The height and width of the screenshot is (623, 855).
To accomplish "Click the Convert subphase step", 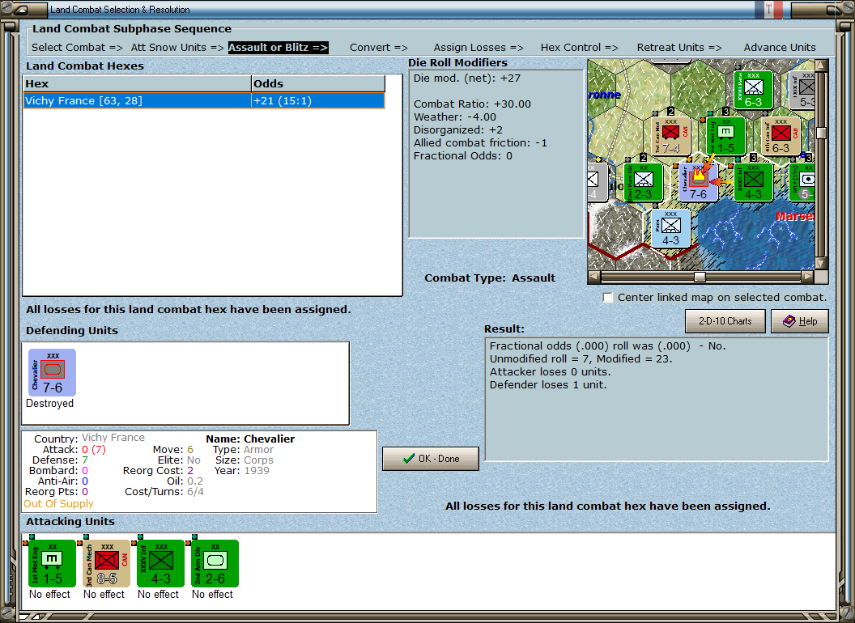I will tap(378, 48).
